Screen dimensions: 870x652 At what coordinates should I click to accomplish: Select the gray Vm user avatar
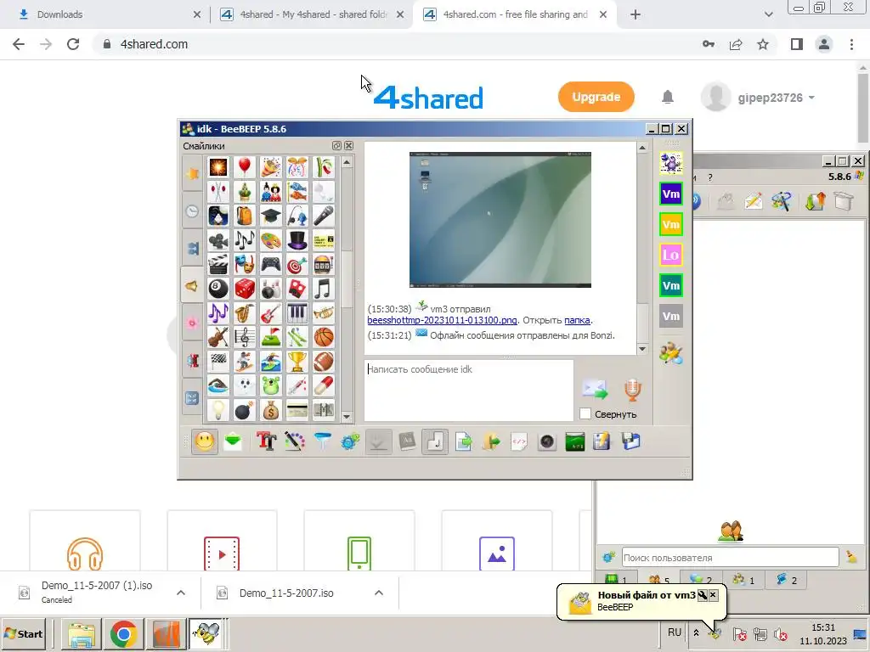671,316
